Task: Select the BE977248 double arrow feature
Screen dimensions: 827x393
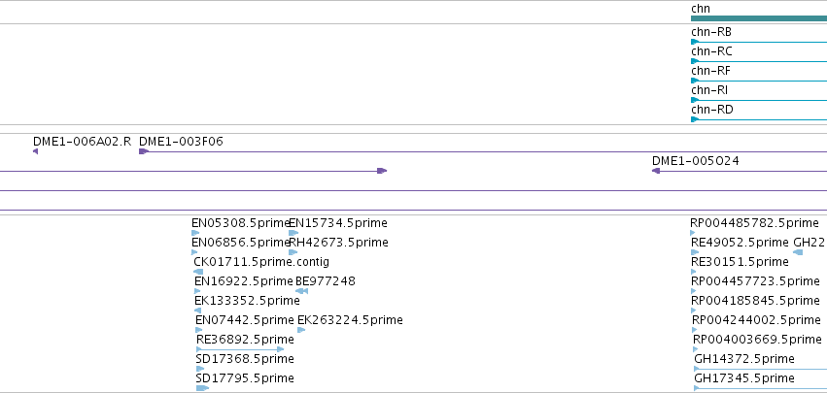Action: [301, 291]
